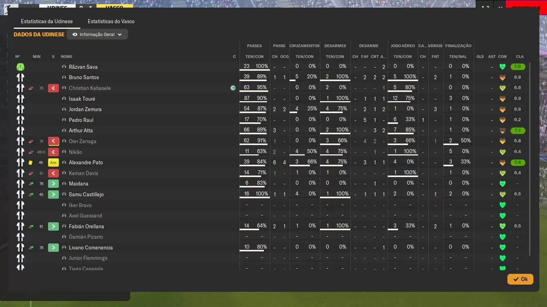The height and width of the screenshot is (307, 547).
Task: Click the CRUZAMENTOS column group header
Action: pos(305,46)
